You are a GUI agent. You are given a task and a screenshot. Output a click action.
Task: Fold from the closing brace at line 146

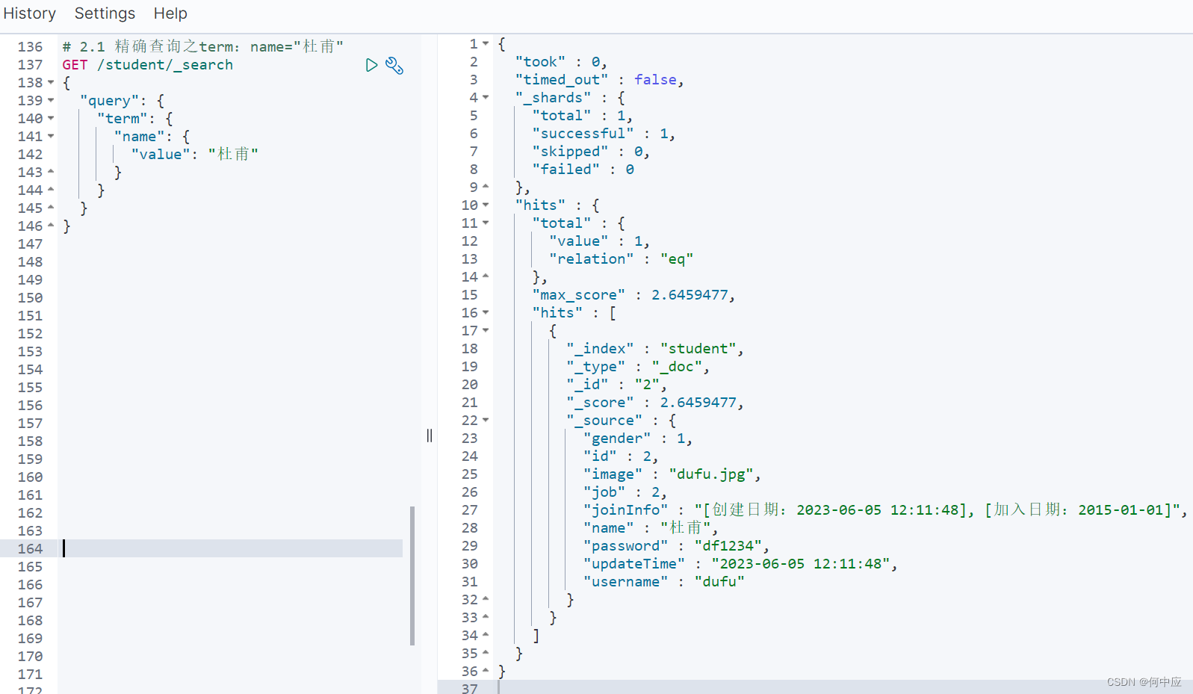(x=51, y=226)
